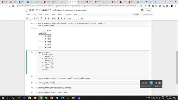Select the course_grades.head() cell near bottom
This screenshot has height=100, width=178.
(93, 83)
